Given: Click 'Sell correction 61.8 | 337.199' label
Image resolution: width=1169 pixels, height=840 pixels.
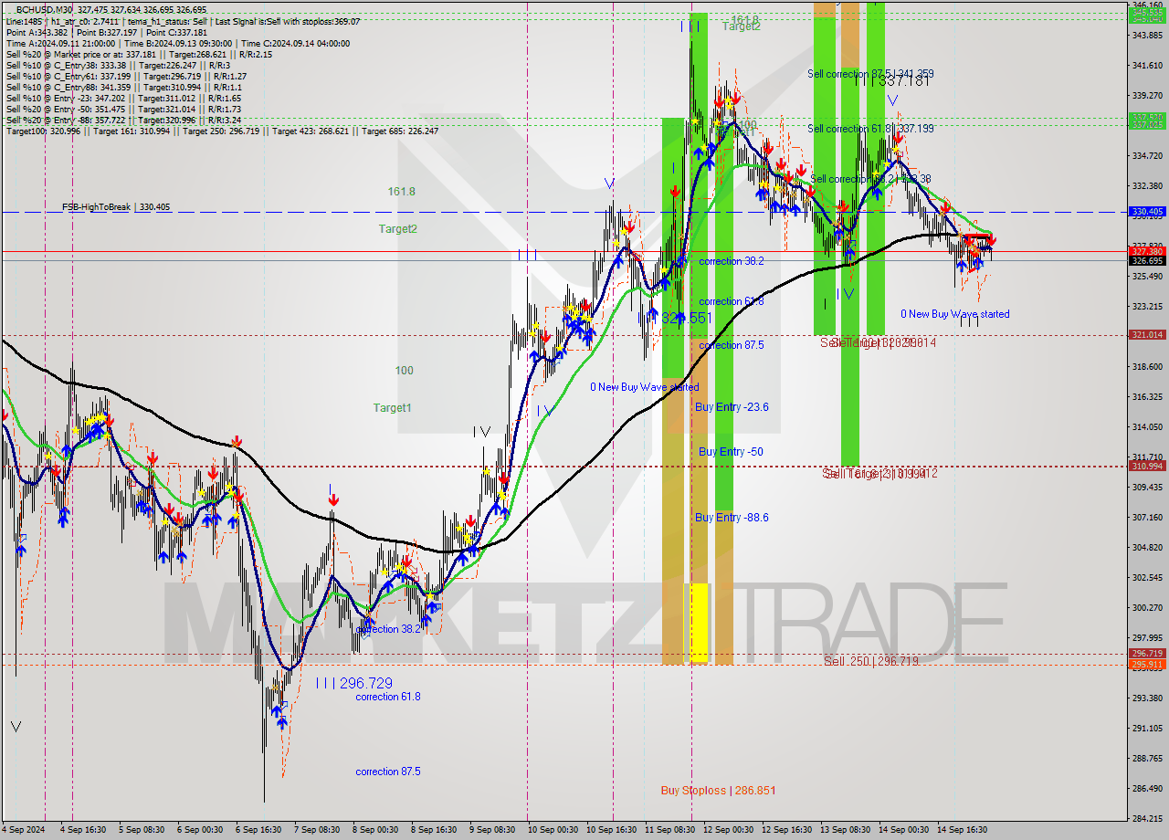Looking at the screenshot, I should (870, 129).
